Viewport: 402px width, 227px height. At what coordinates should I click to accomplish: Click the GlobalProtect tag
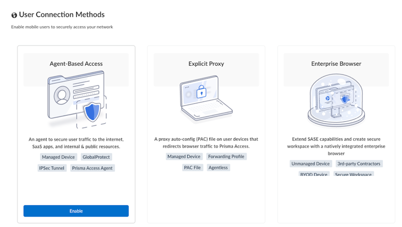[96, 157]
